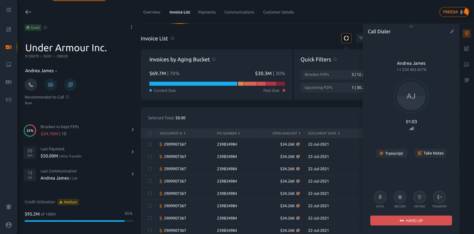This screenshot has width=474, height=234.
Task: Go back using the left arrow
Action: (x=28, y=12)
